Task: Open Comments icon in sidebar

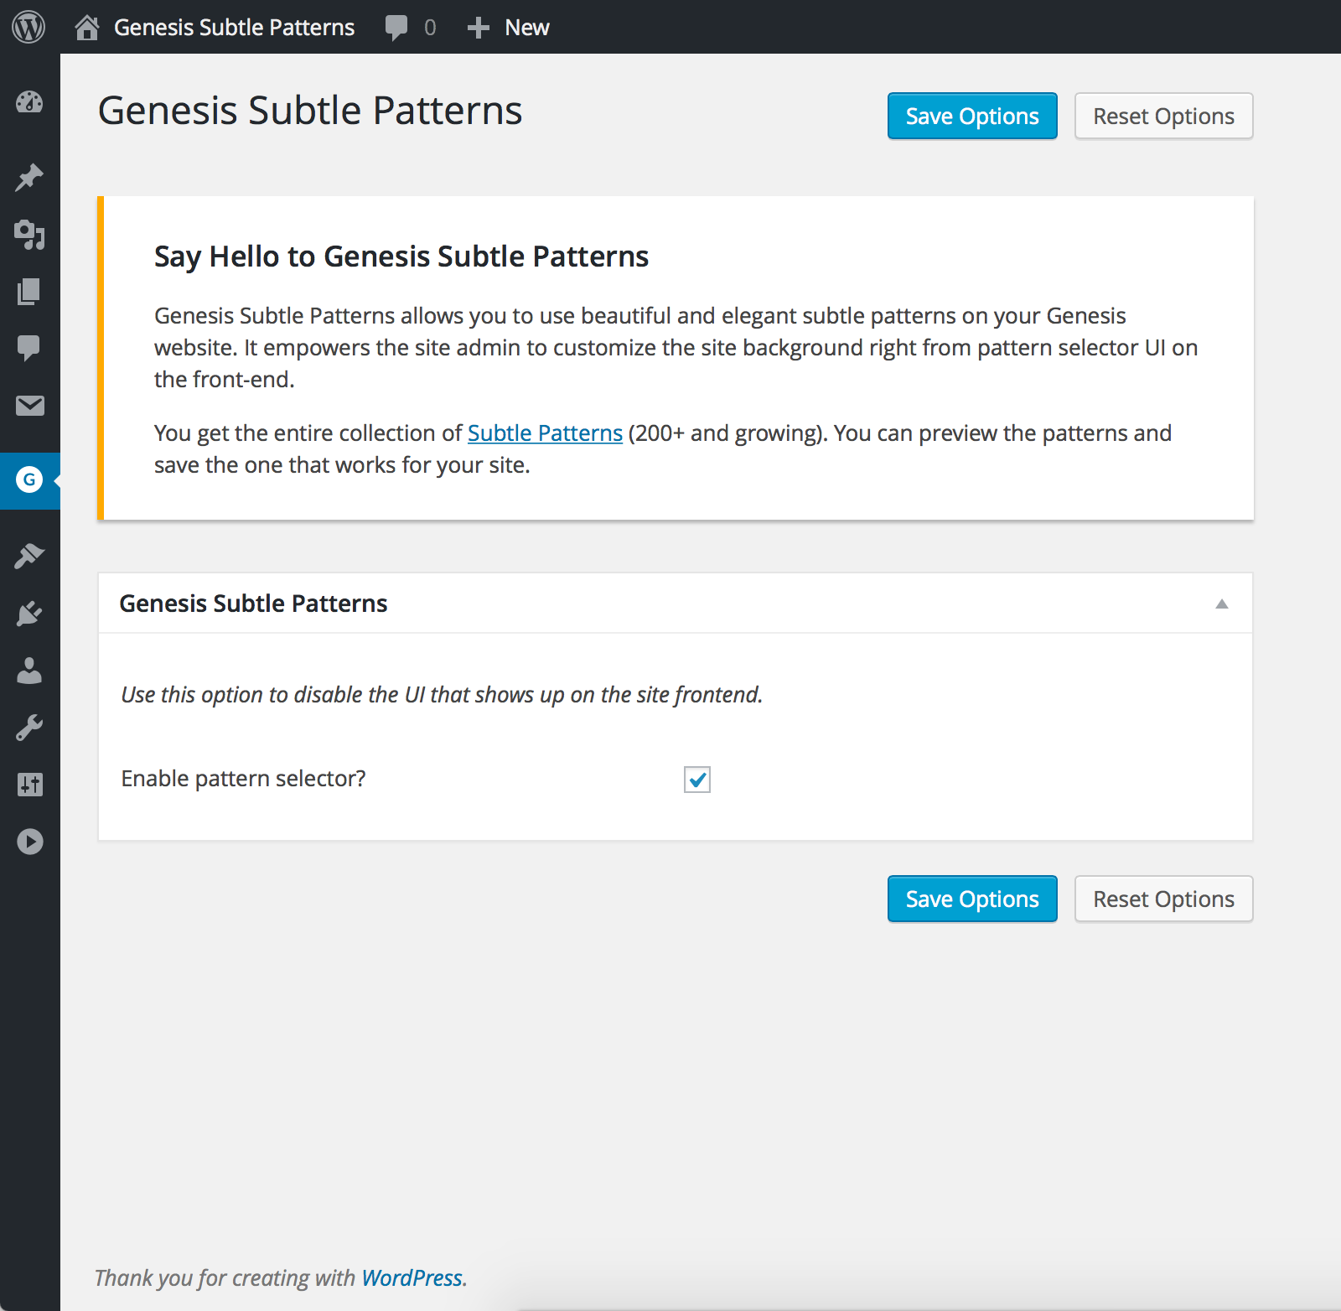Action: coord(29,348)
